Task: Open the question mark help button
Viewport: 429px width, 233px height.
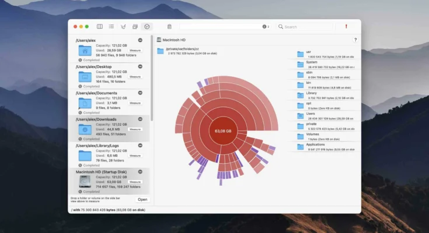Action: tap(355, 40)
